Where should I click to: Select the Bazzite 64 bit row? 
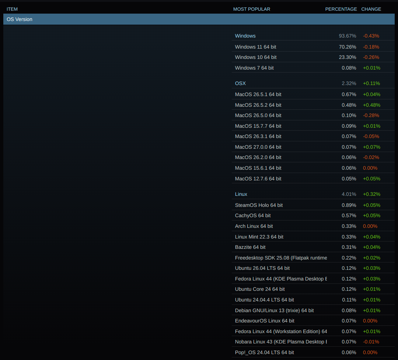[313, 247]
